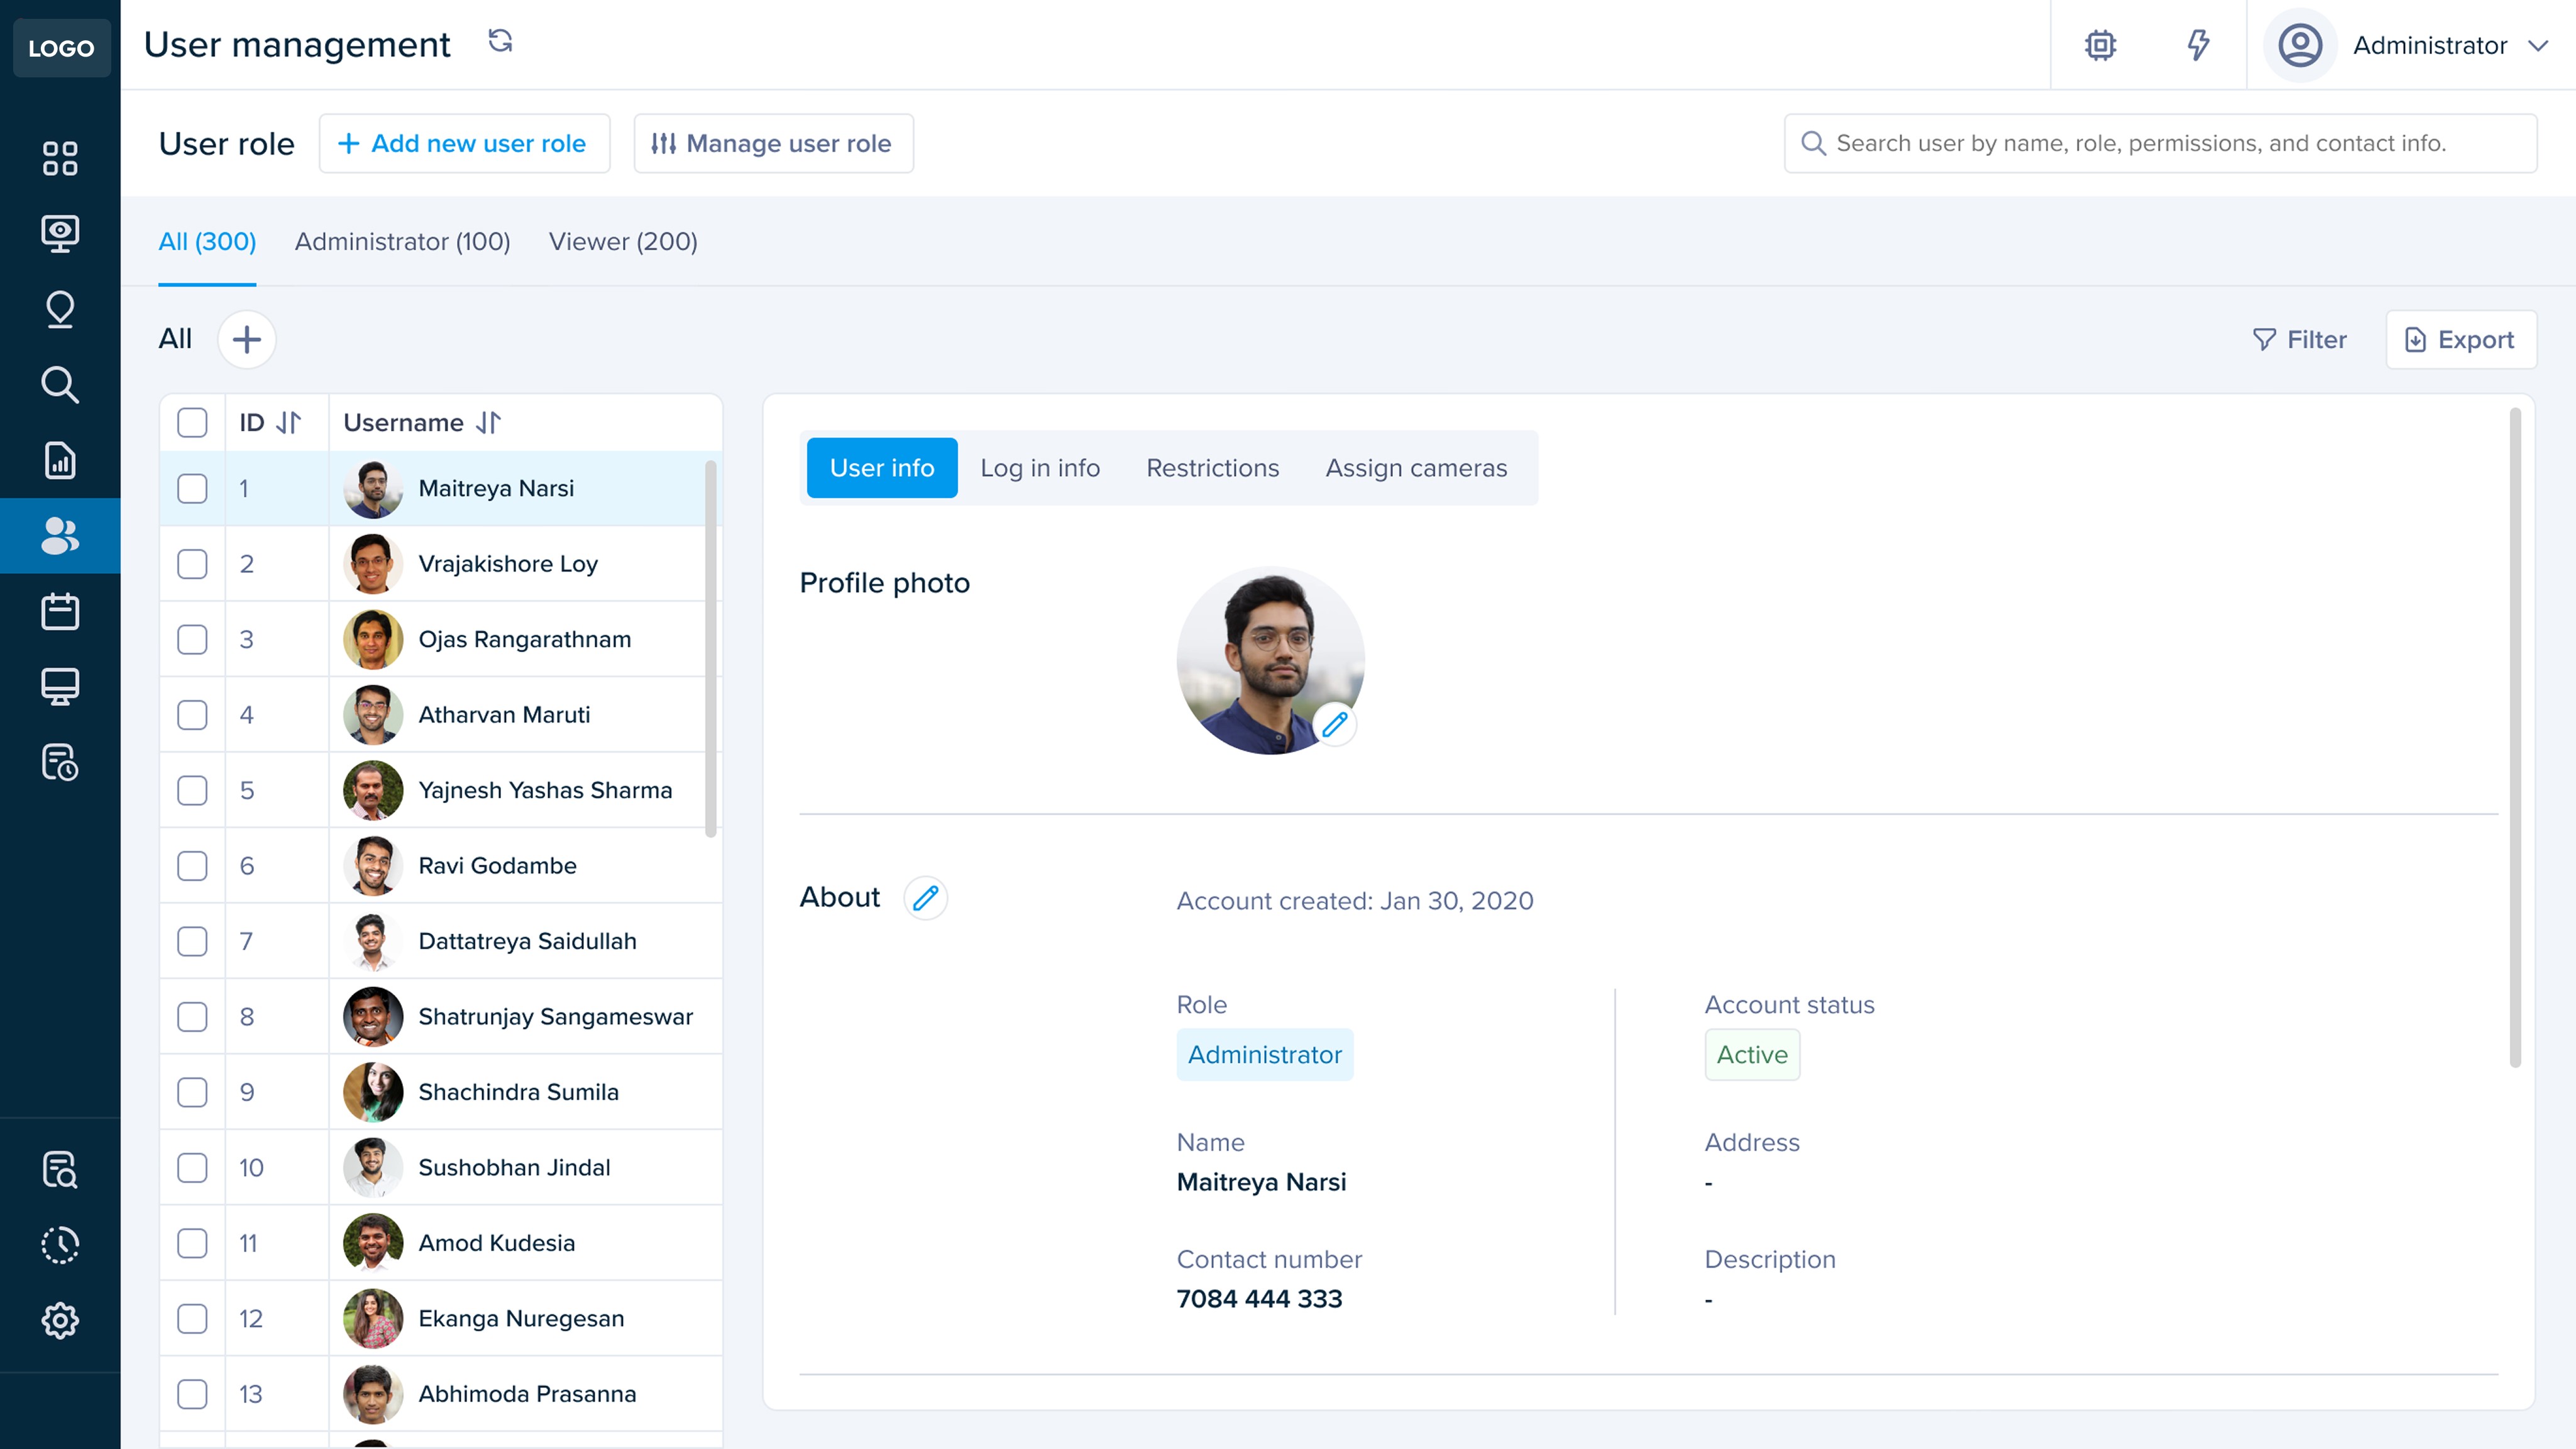Select checkbox for user ID 9
Viewport: 2576px width, 1449px height.
coord(192,1092)
